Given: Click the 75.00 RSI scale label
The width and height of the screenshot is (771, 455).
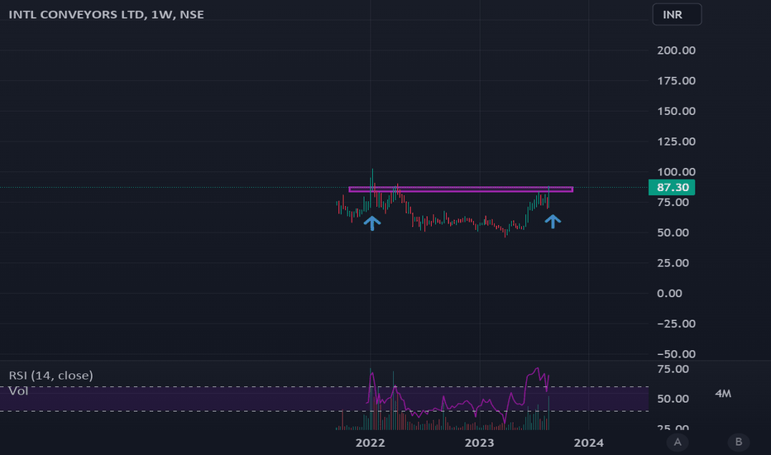Looking at the screenshot, I should click(673, 369).
